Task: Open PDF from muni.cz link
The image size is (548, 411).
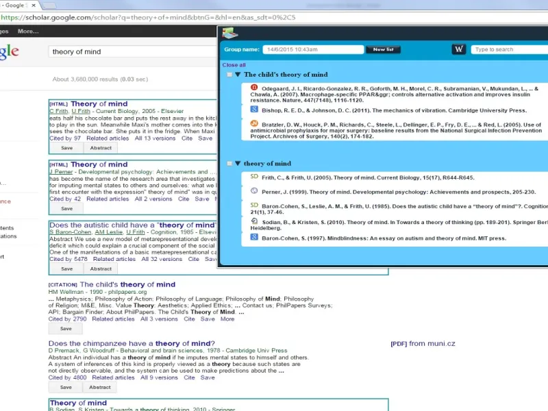Action: [x=423, y=344]
